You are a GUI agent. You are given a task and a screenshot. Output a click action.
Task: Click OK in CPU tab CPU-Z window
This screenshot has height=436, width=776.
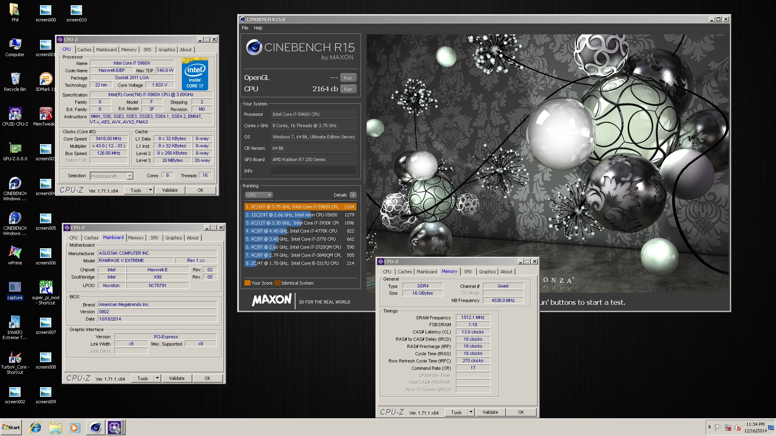[200, 190]
